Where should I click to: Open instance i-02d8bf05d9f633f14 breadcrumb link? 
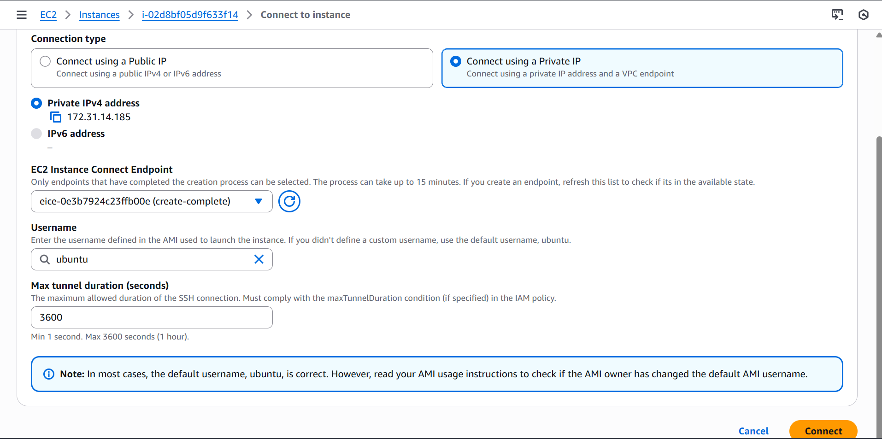coord(190,15)
